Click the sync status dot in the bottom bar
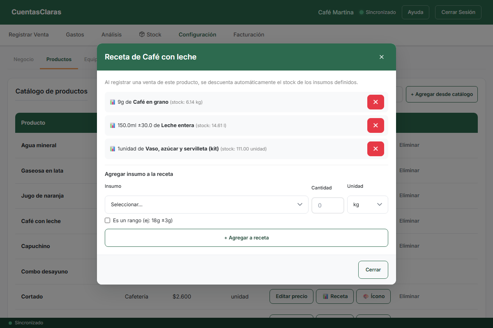This screenshot has width=493, height=328. (10, 323)
